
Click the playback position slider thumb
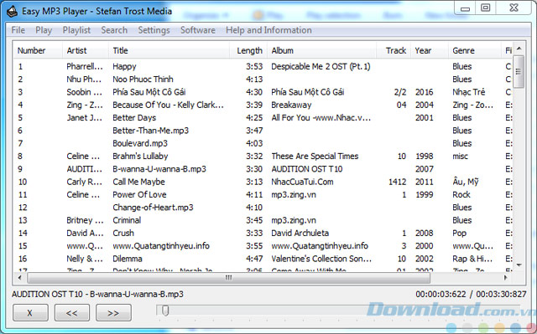pyautogui.click(x=165, y=311)
